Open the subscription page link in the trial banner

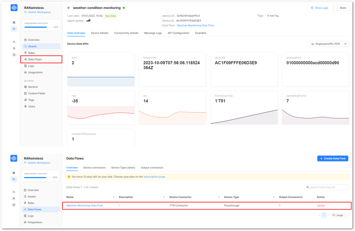154,177
